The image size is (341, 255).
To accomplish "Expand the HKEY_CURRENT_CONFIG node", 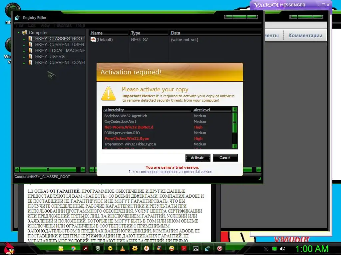I will (24, 63).
